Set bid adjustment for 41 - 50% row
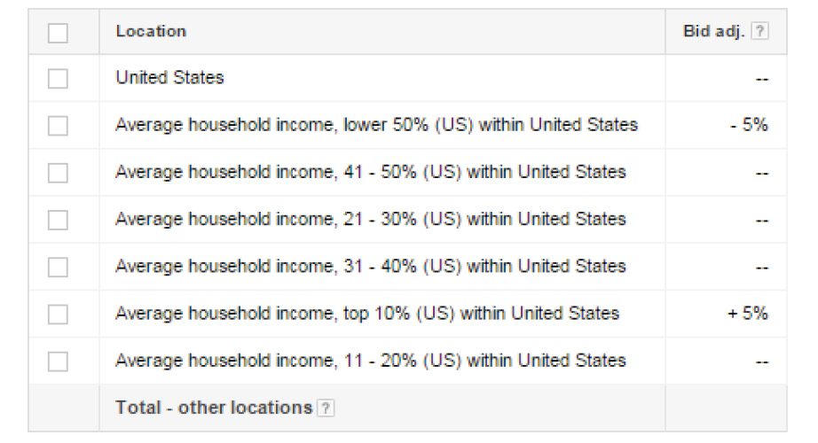 (761, 173)
